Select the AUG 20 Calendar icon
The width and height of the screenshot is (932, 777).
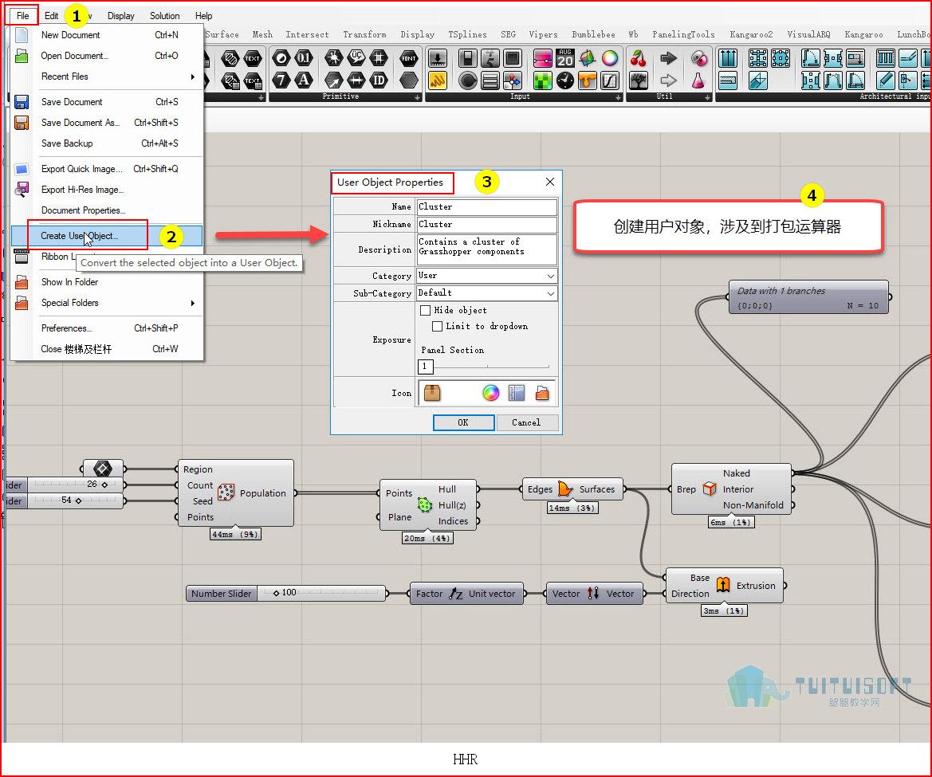(x=564, y=58)
